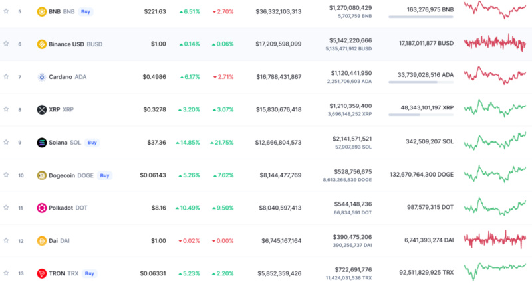Viewport: 532px width, 286px height.
Task: Open the Dogecoin name link
Action: 71,175
